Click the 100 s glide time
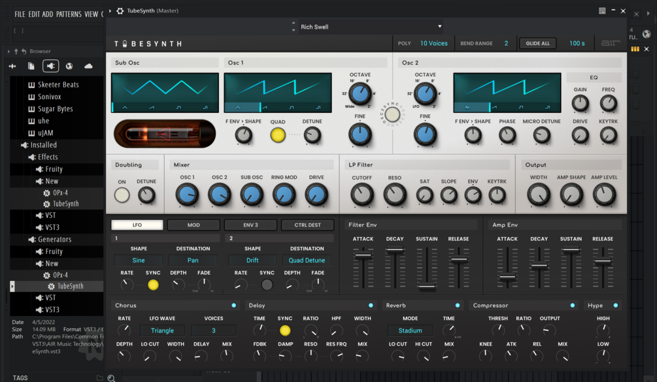 (x=577, y=44)
